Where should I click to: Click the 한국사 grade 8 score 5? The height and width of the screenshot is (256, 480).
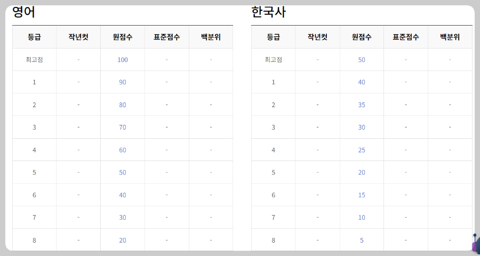362,241
